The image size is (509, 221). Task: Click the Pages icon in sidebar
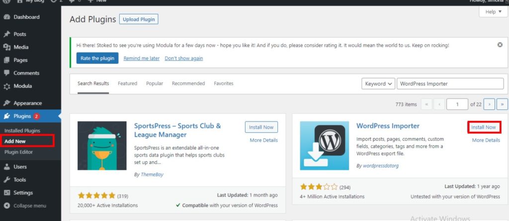[7, 60]
